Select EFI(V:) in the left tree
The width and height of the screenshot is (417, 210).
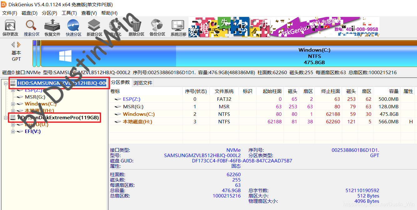tap(33, 131)
